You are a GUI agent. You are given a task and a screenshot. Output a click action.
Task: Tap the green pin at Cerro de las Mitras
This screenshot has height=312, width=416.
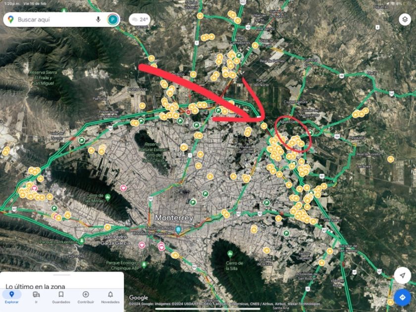click(107, 198)
